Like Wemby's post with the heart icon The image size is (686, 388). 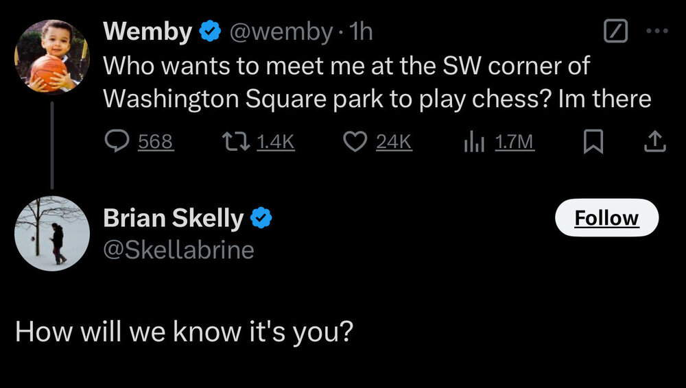coord(354,141)
